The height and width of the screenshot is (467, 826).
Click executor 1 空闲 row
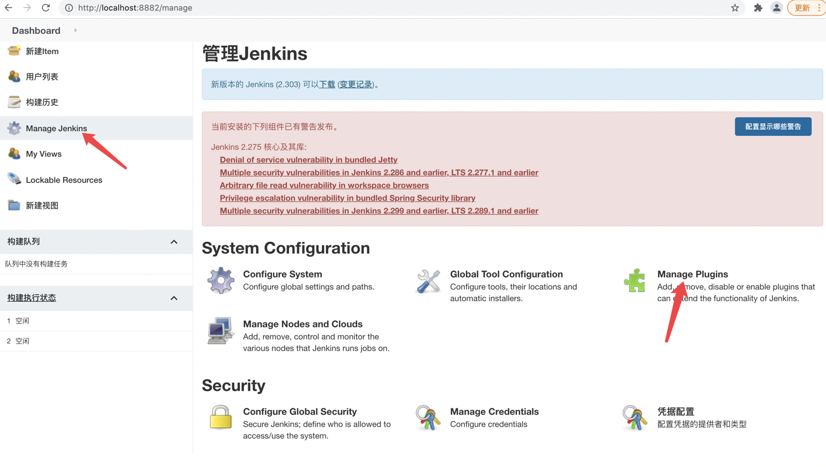click(x=96, y=321)
